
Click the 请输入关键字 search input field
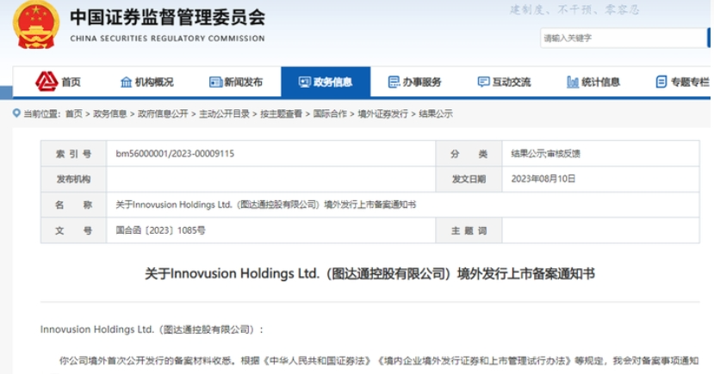pyautogui.click(x=624, y=38)
